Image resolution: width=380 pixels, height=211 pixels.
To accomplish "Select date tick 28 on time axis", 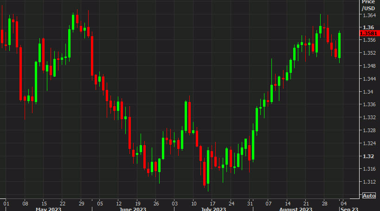I will coord(325,204).
